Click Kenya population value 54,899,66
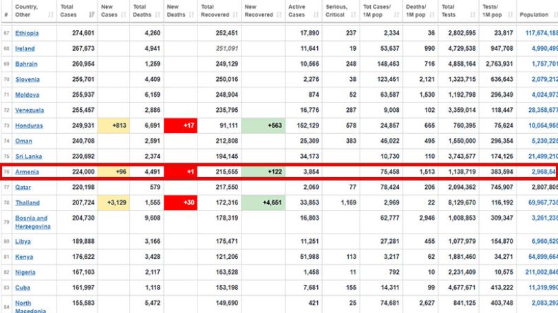This screenshot has width=558, height=313. click(x=543, y=257)
